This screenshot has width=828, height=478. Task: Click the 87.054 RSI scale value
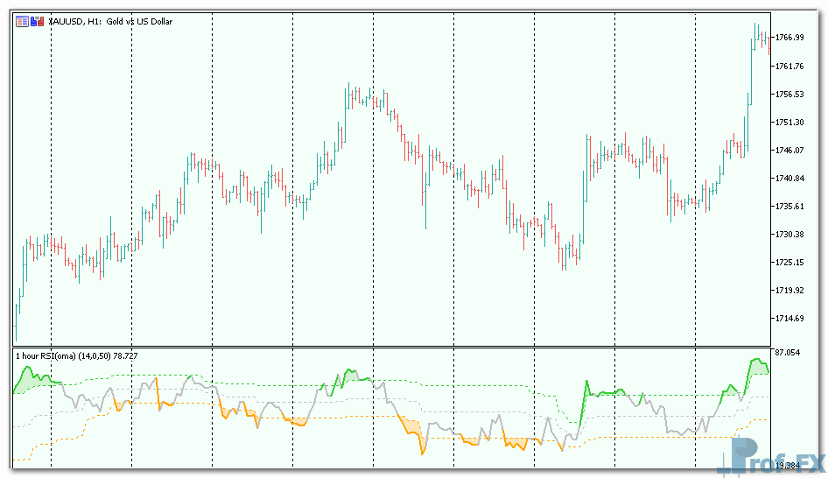click(x=788, y=353)
